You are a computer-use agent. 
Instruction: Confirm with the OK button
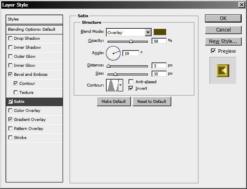tap(223, 18)
